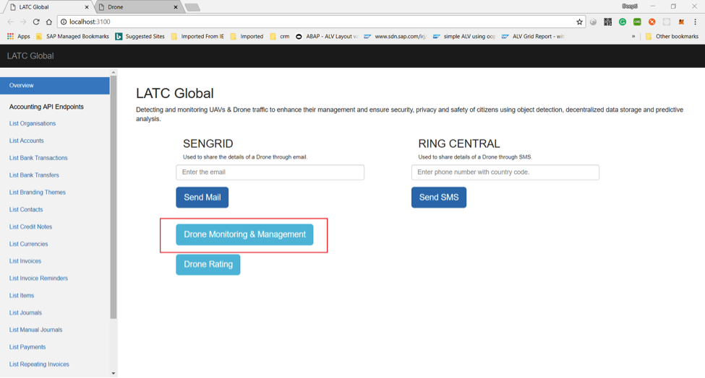The image size is (705, 378).
Task: Open List Accounts endpoint
Action: click(x=27, y=141)
